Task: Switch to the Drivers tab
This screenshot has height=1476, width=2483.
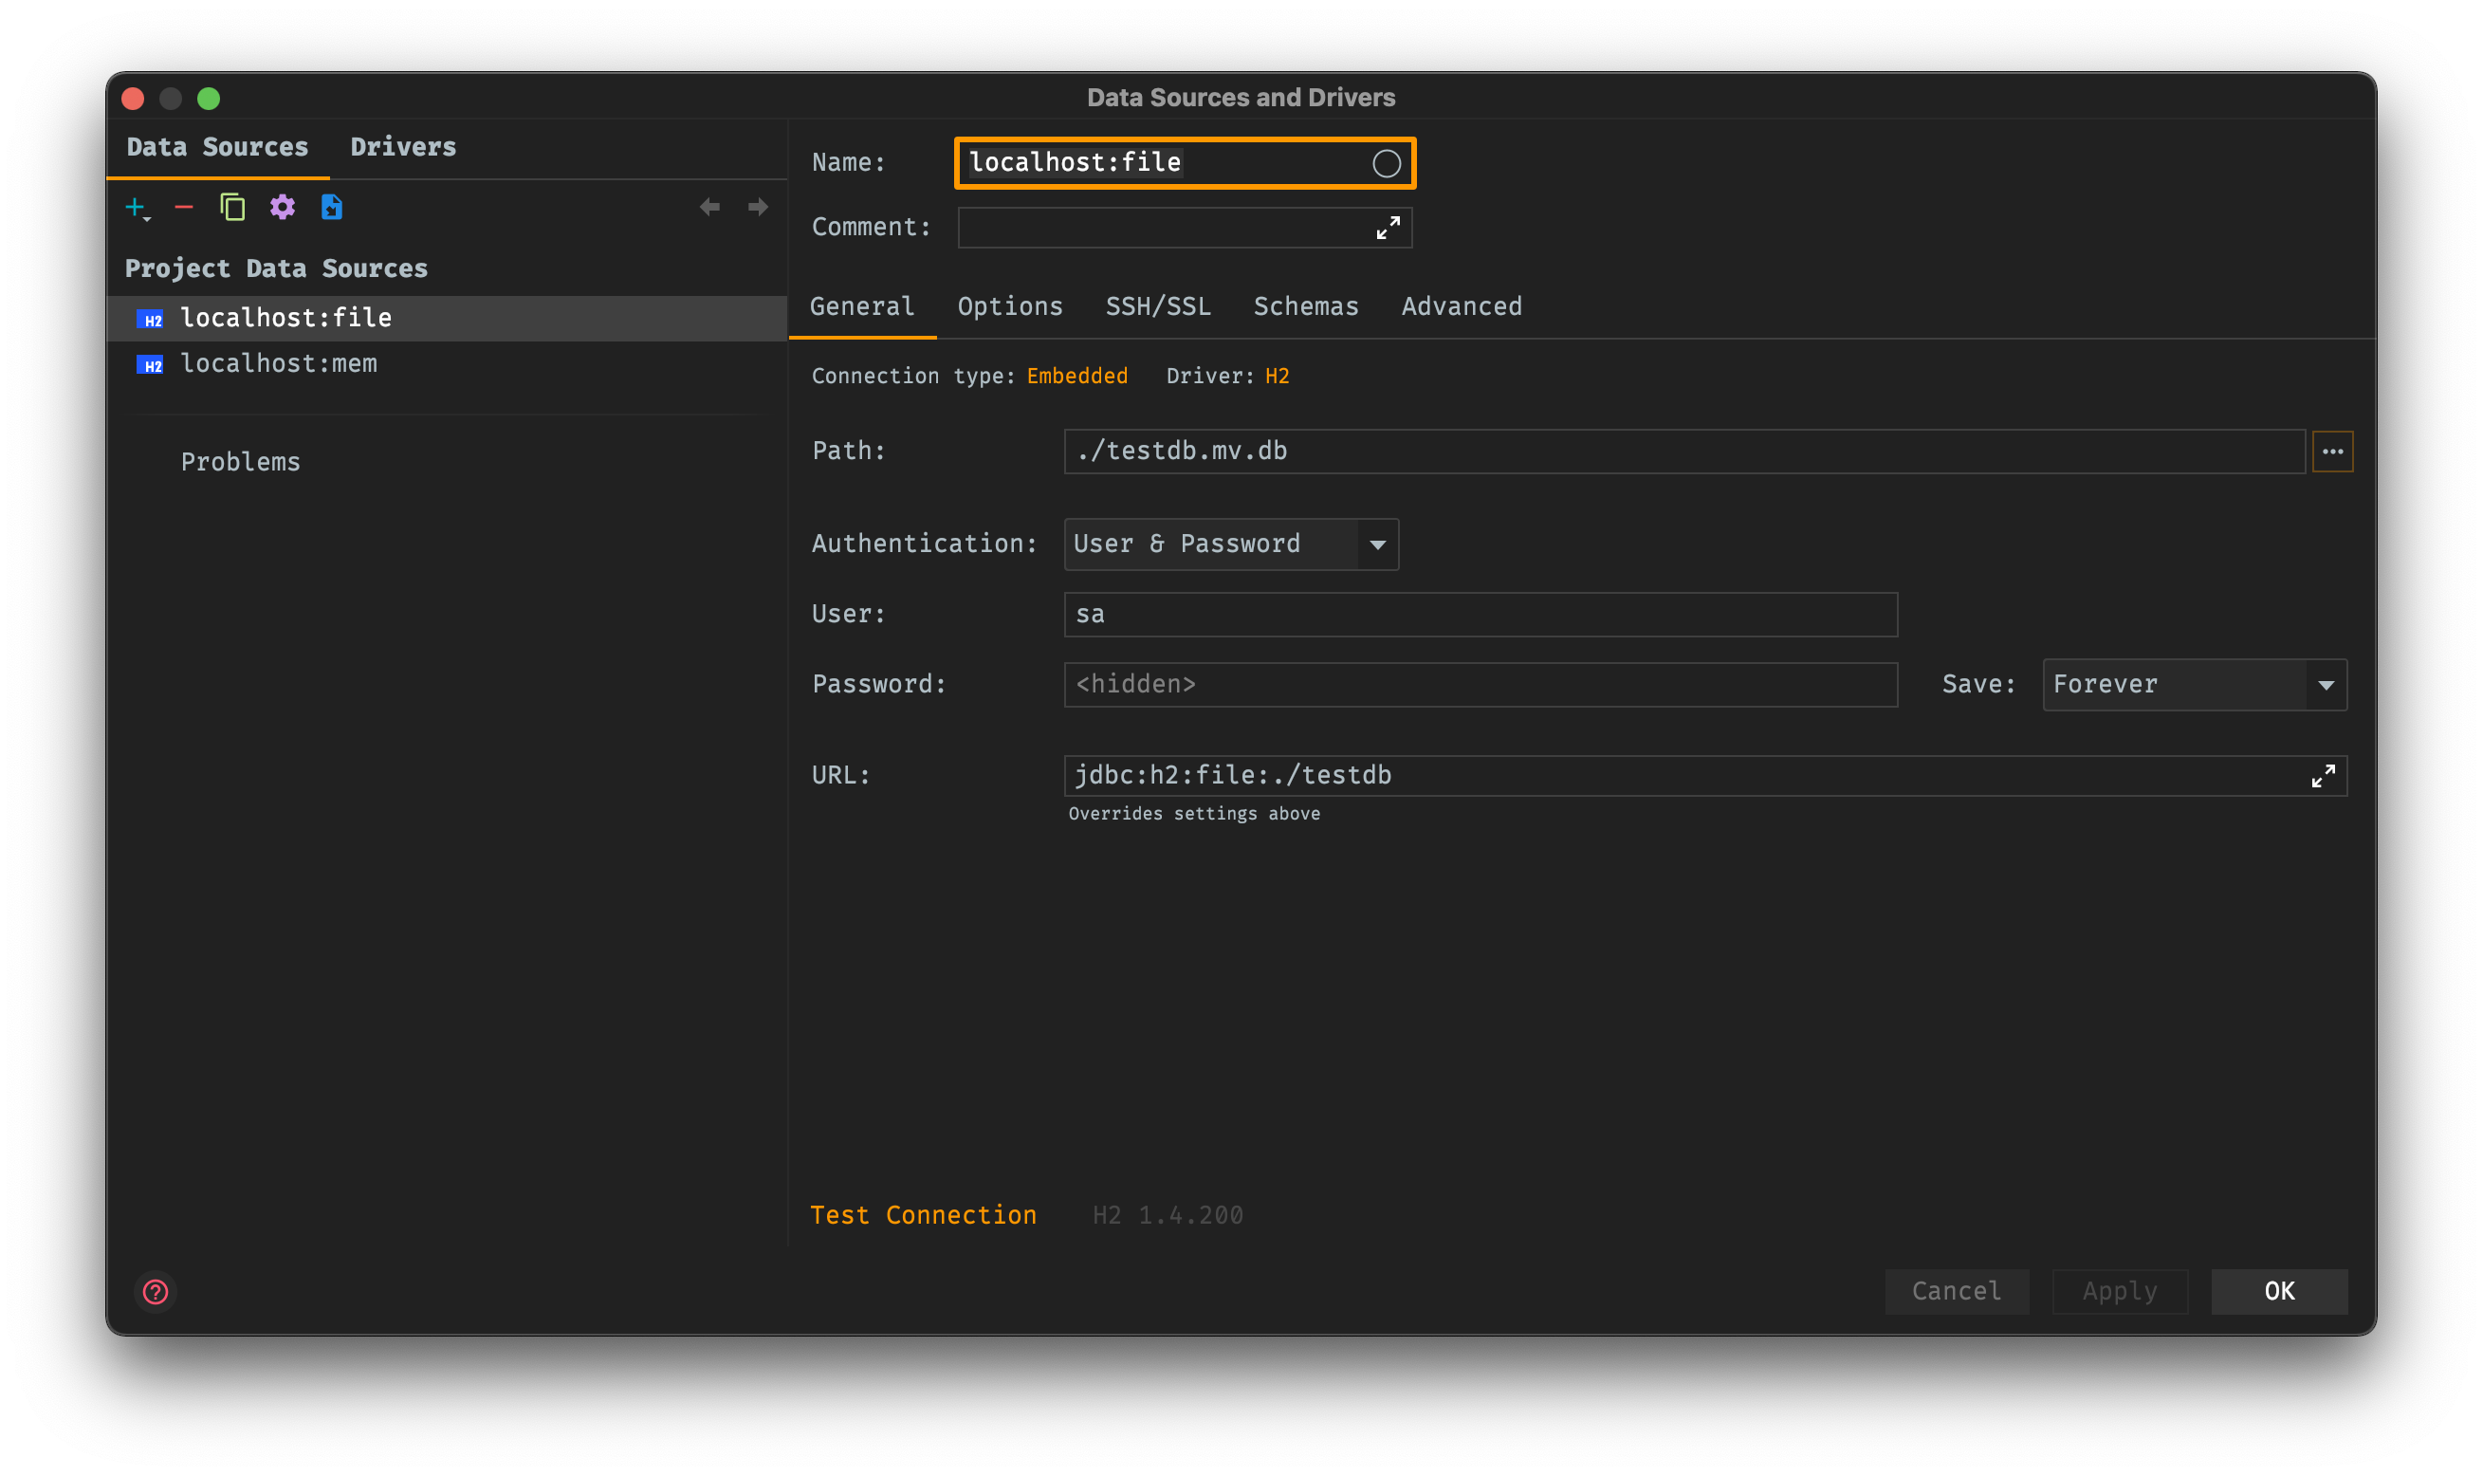Action: [x=403, y=147]
